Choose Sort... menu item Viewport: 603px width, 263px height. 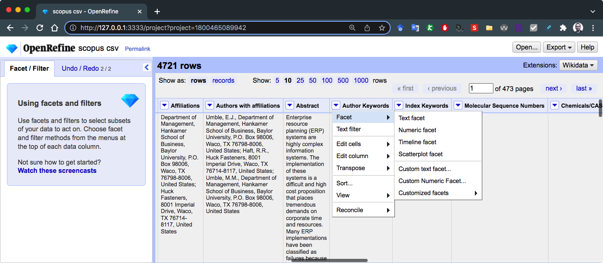[x=363, y=183]
